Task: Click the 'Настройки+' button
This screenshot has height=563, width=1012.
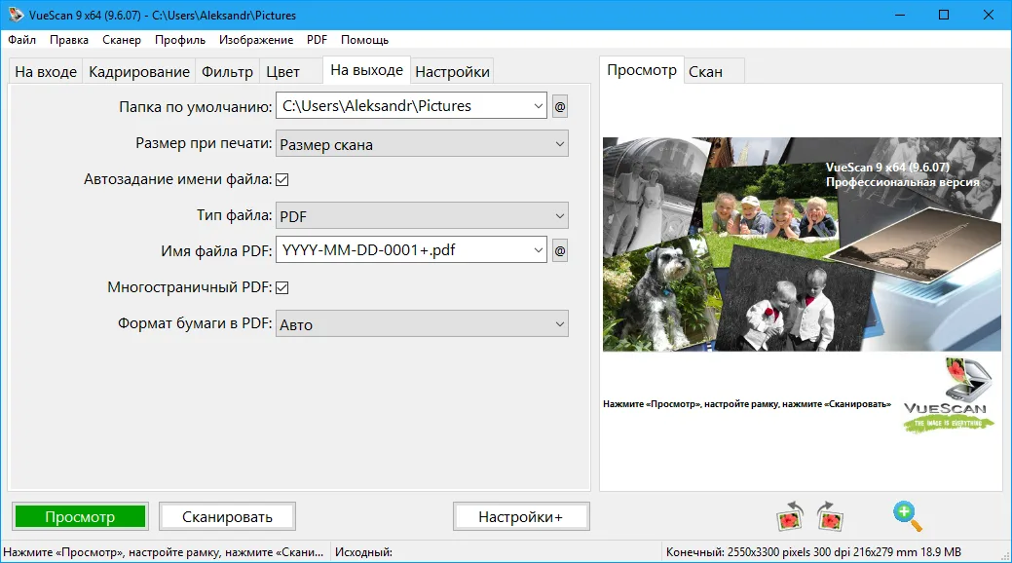Action: tap(521, 517)
